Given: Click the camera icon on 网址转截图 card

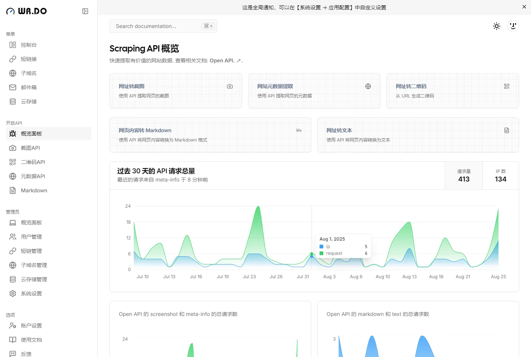Looking at the screenshot, I should pyautogui.click(x=230, y=86).
